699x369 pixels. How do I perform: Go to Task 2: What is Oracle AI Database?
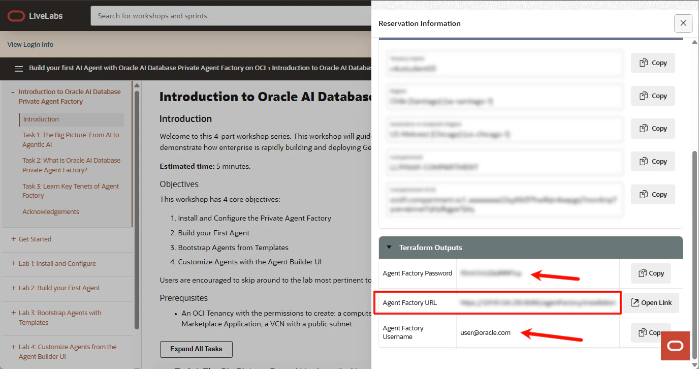point(71,165)
